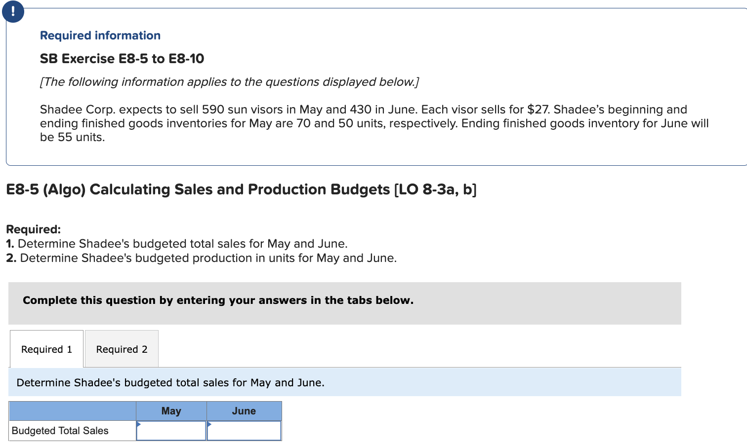Click the exclamation alert icon

tap(13, 11)
